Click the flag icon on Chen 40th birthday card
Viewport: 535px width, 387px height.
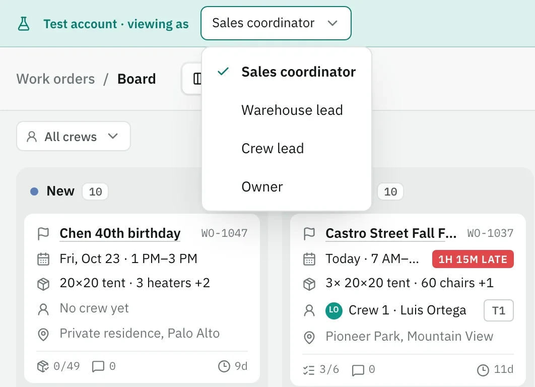[43, 234]
